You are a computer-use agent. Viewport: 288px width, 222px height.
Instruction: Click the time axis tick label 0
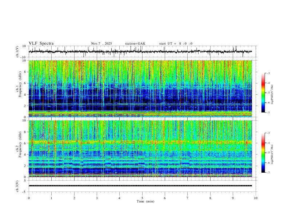pos(29,198)
